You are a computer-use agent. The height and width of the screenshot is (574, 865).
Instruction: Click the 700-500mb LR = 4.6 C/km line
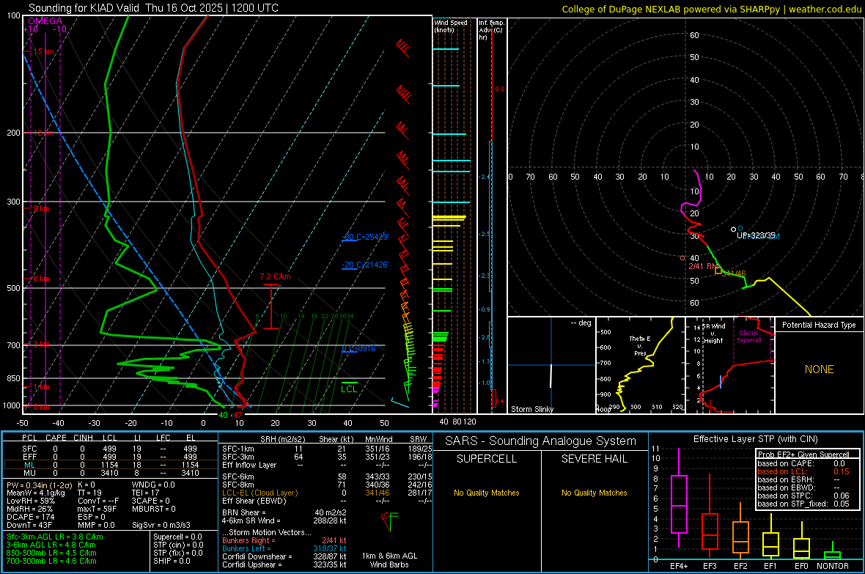pyautogui.click(x=51, y=561)
